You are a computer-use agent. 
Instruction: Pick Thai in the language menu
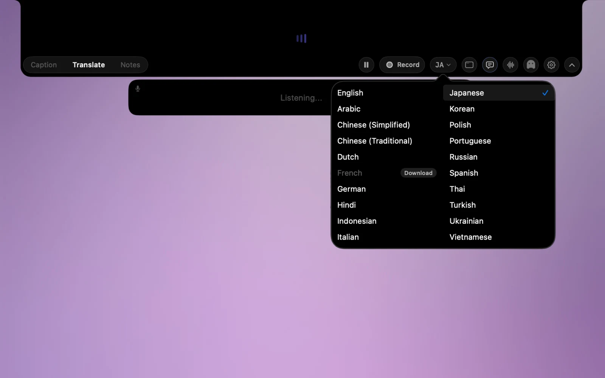(x=499, y=189)
